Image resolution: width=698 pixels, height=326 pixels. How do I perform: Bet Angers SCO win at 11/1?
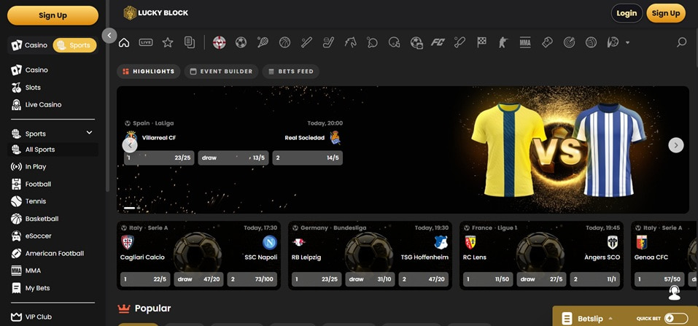pyautogui.click(x=594, y=279)
